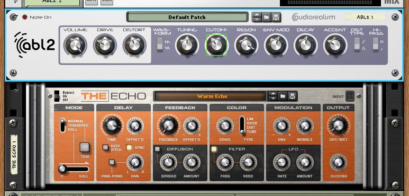Click the Delay Time knob
The width and height of the screenshot is (409, 196).
click(x=112, y=125)
